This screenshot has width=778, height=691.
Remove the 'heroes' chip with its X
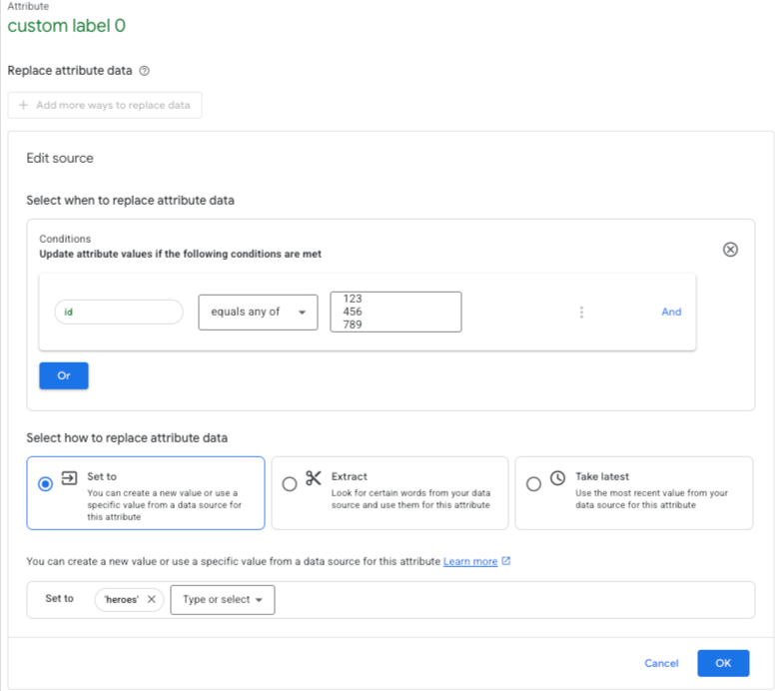tap(152, 599)
